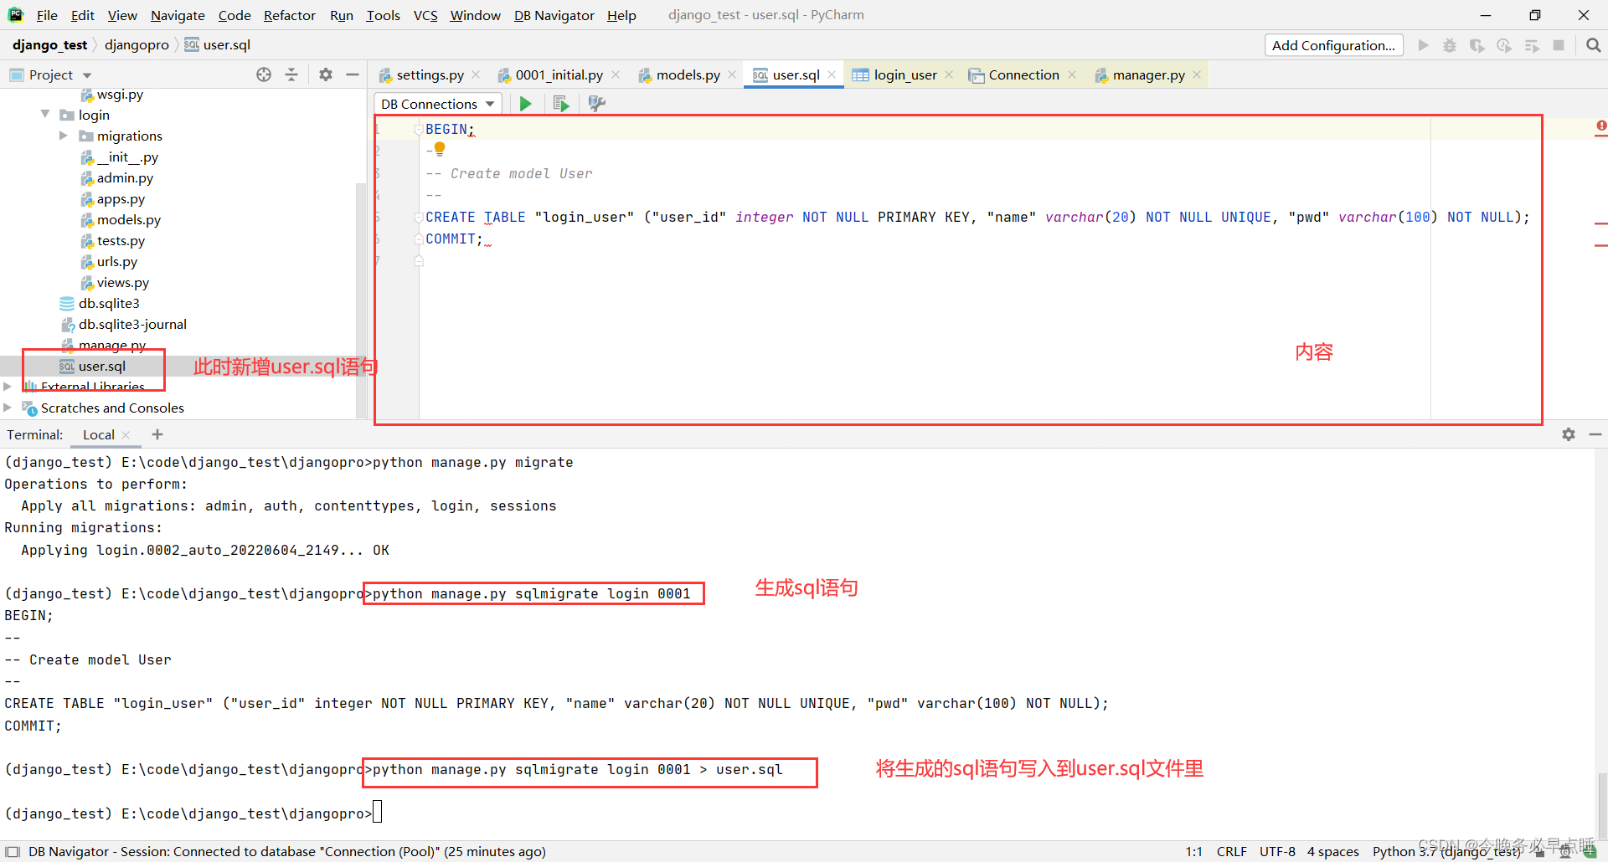The image size is (1608, 862).
Task: Open DB Navigator connection settings wrench icon
Action: click(596, 104)
